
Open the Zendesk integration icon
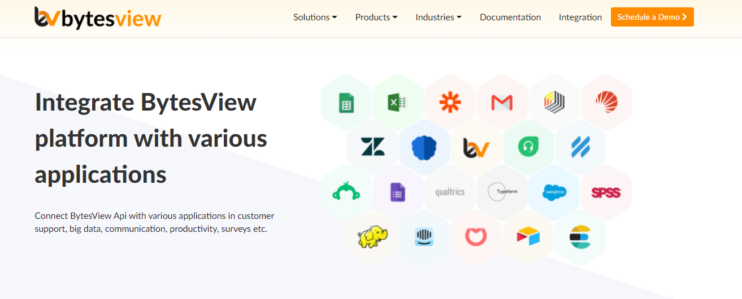click(x=373, y=147)
